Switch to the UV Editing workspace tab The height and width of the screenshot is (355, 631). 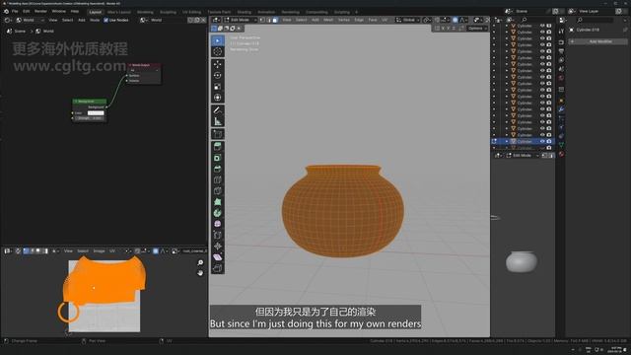click(191, 12)
